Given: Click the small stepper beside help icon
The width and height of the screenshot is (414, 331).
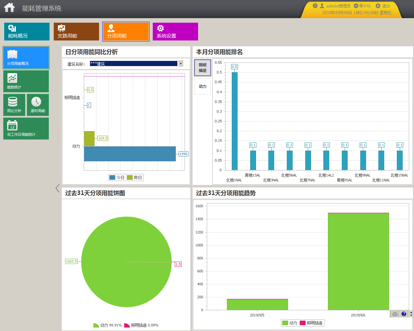Looking at the screenshot, I should (x=411, y=314).
